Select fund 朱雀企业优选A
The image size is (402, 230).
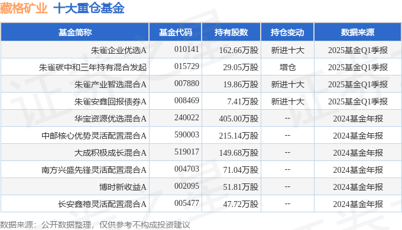pyautogui.click(x=119, y=50)
